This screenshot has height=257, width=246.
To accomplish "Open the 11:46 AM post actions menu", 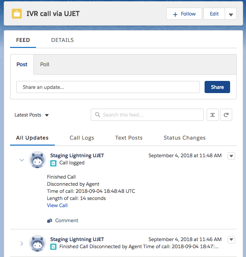I will pos(231,240).
